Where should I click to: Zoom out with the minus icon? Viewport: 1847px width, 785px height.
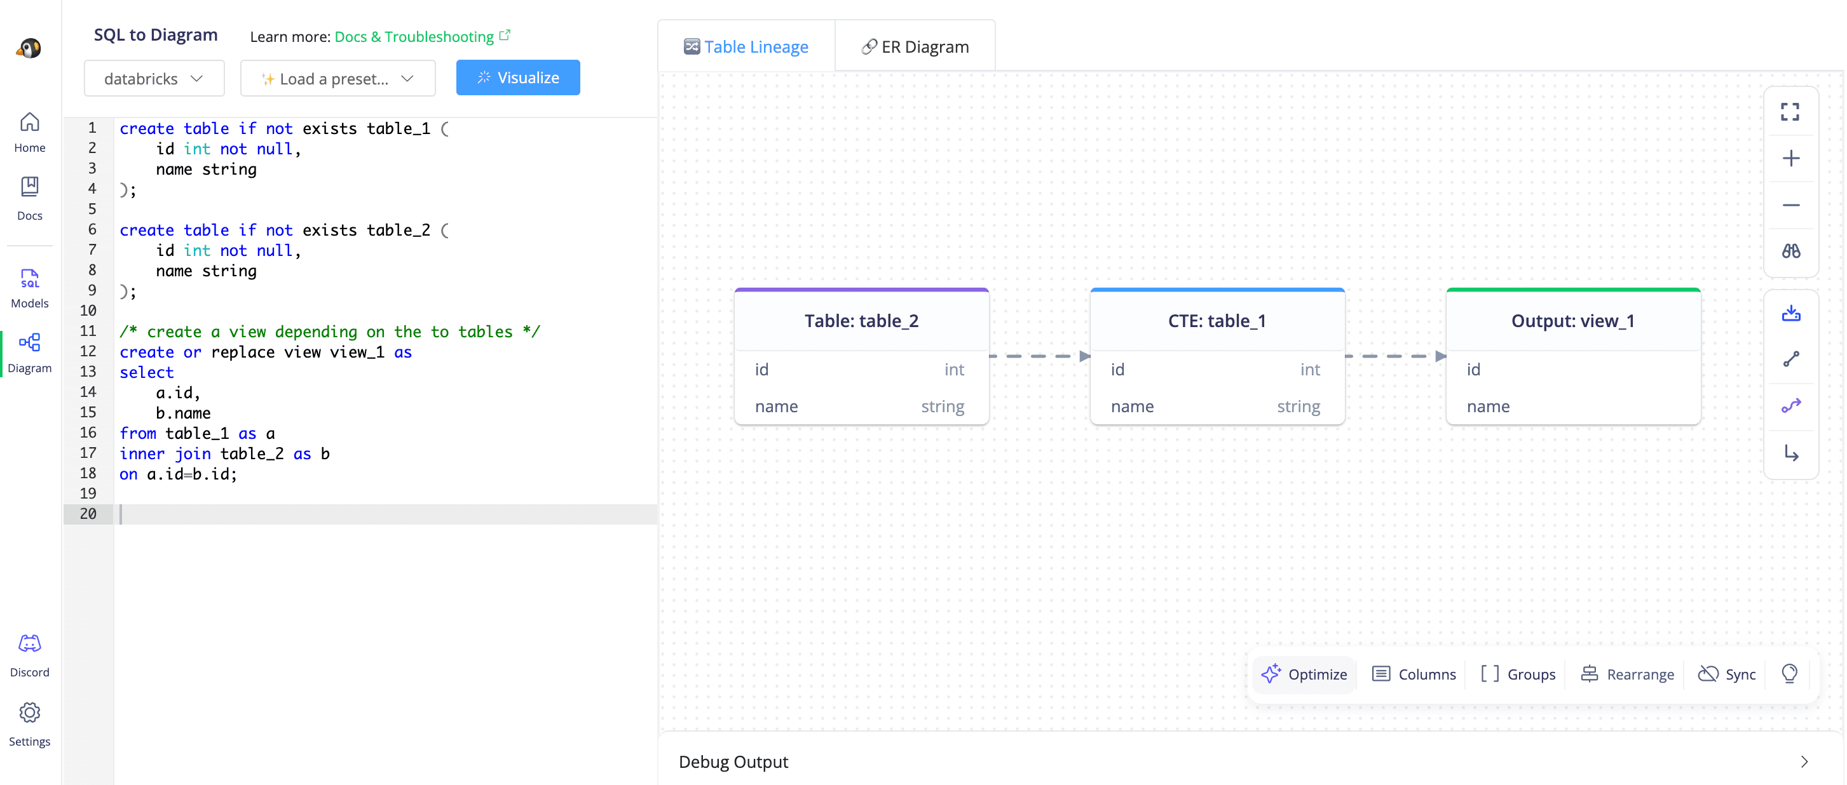(x=1790, y=205)
